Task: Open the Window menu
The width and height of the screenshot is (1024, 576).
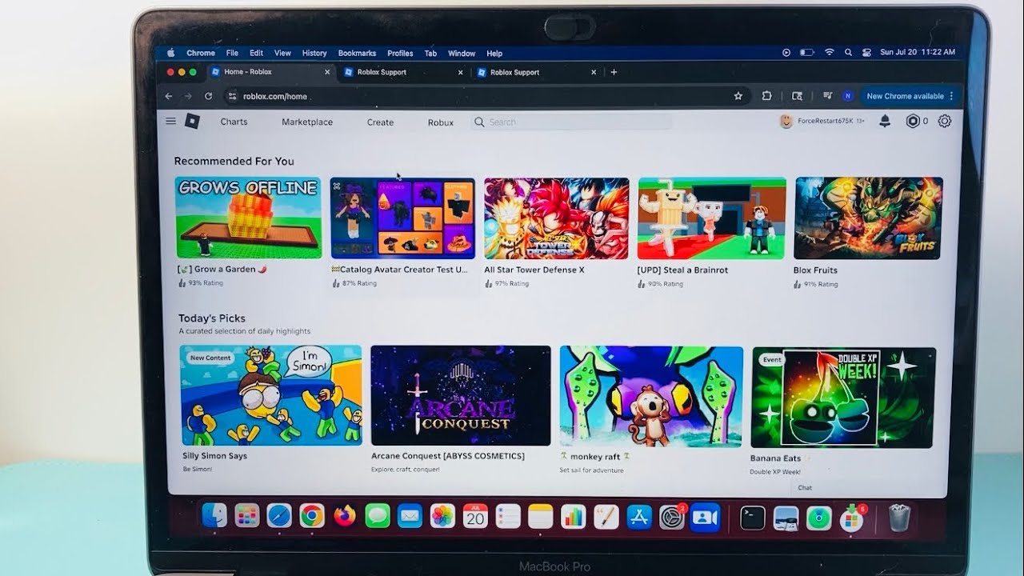Action: tap(462, 54)
